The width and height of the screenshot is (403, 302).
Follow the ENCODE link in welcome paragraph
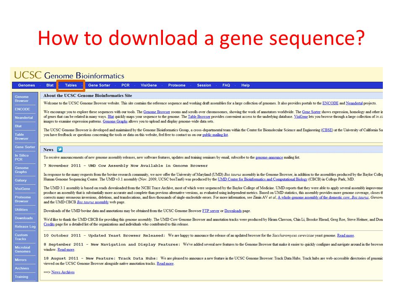tap(330, 103)
